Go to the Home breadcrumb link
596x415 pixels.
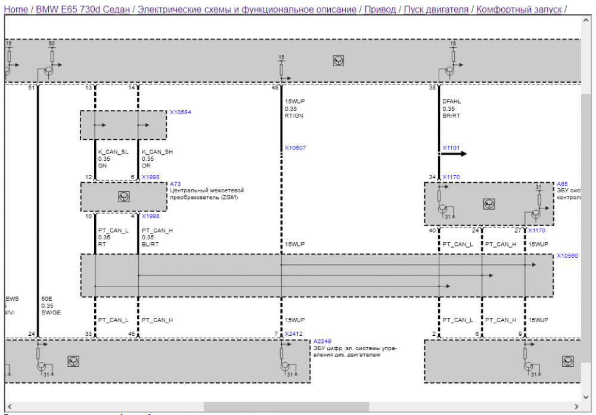(16, 10)
